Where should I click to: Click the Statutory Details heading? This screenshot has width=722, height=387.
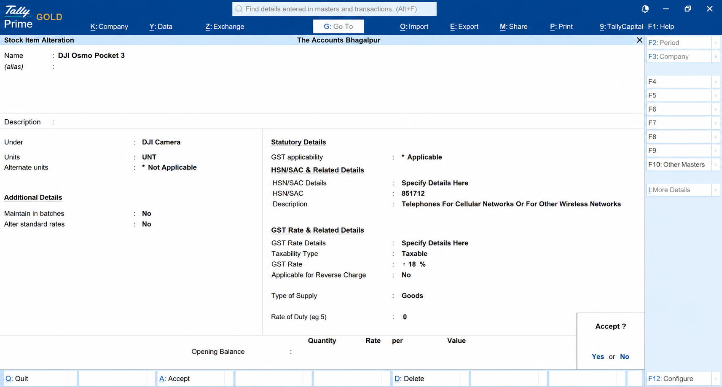point(298,142)
